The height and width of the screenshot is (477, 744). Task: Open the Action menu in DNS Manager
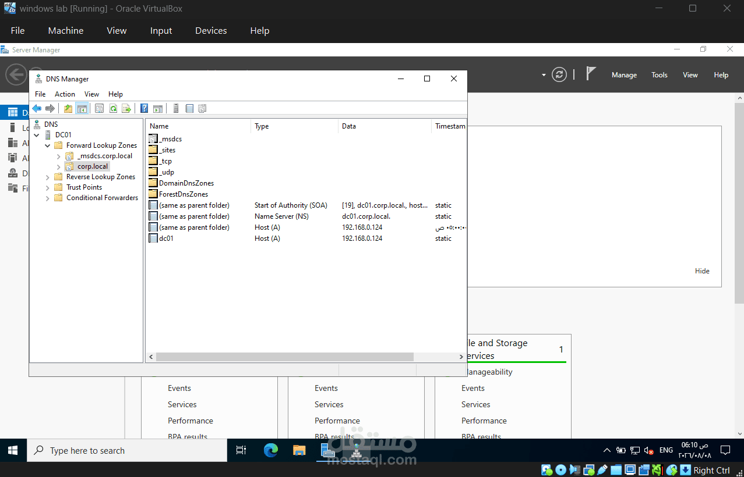(65, 94)
